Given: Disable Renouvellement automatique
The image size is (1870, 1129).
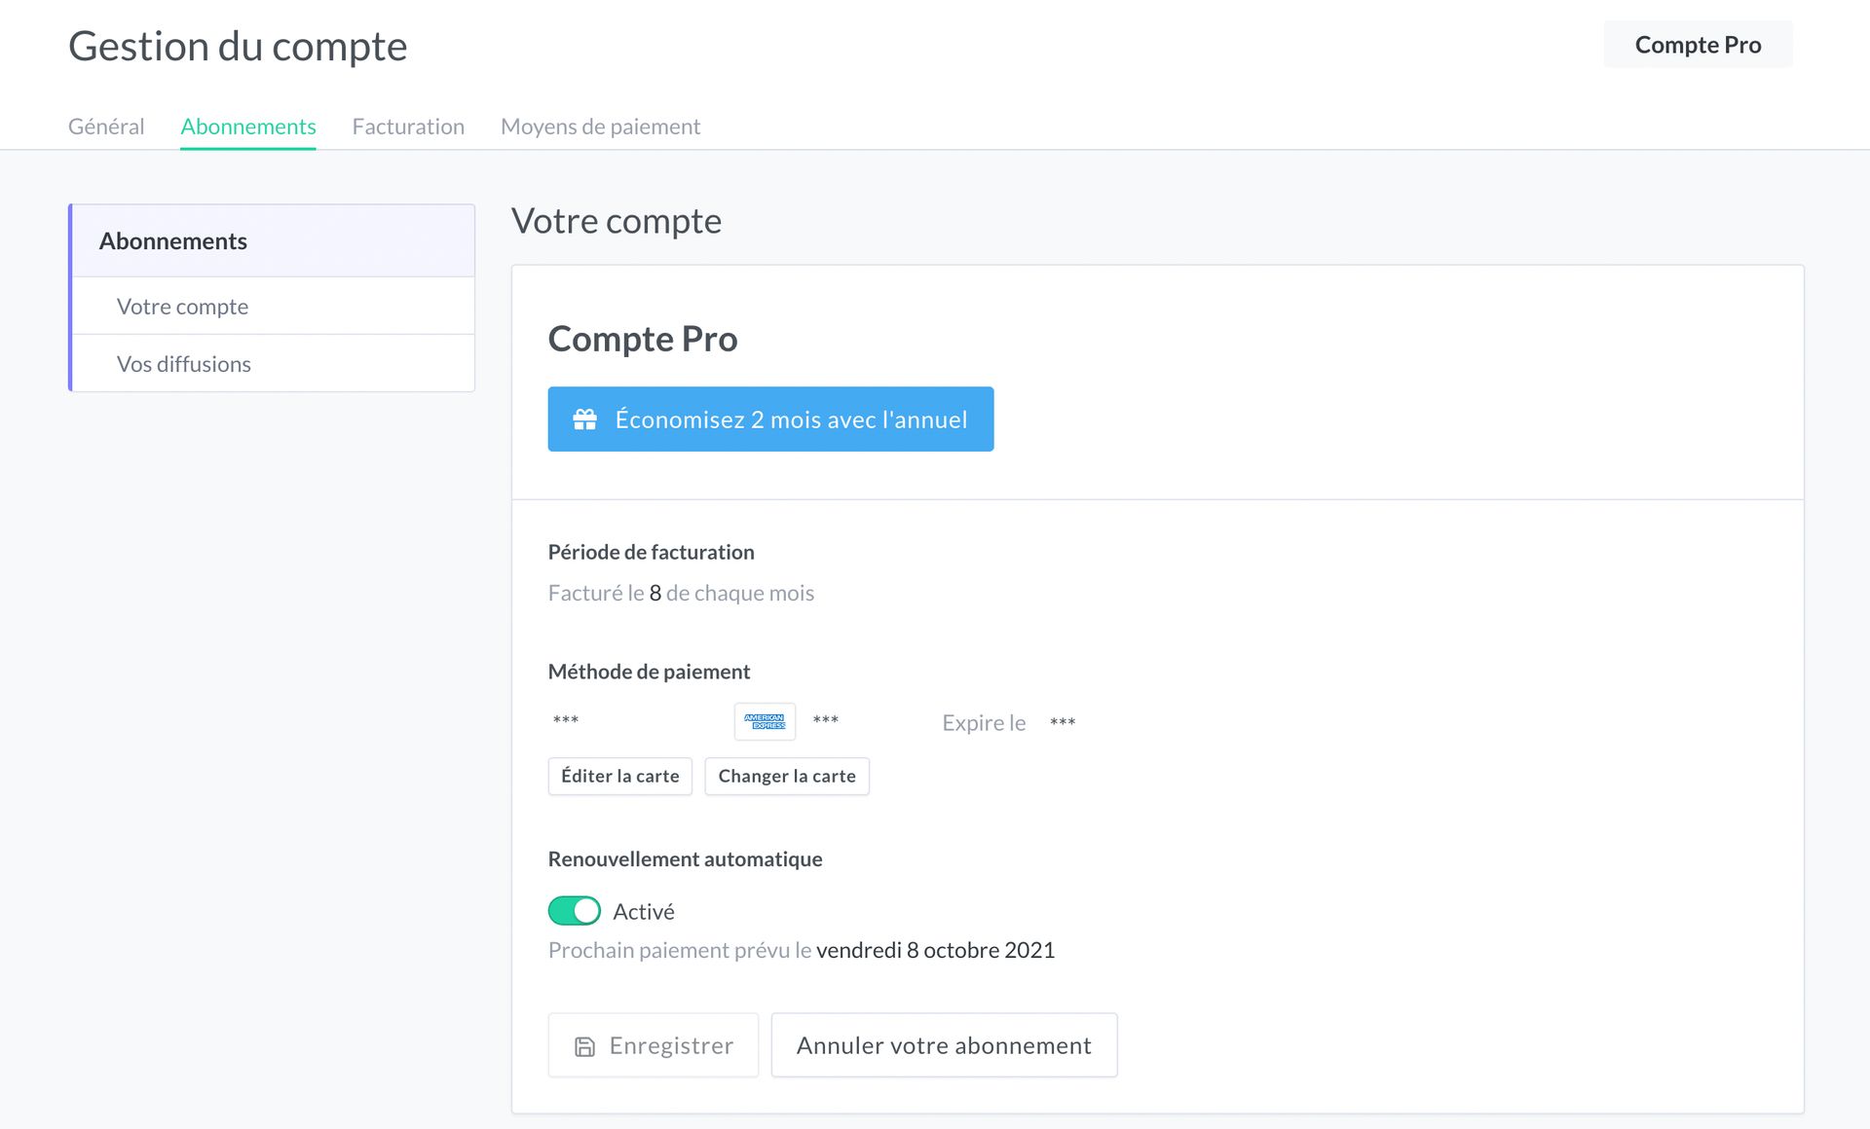Looking at the screenshot, I should pos(574,911).
